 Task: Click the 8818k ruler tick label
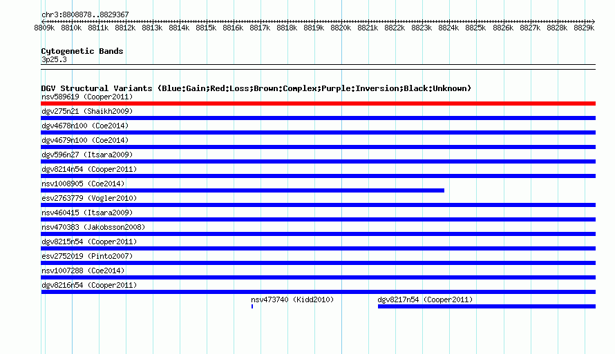[x=287, y=28]
